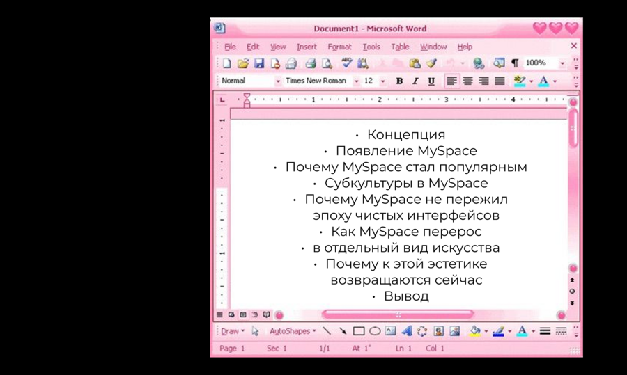Open the Tools menu
This screenshot has height=375, width=627.
point(371,47)
